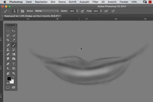This screenshot has height=102, width=153.
Task: Select the Clone Stamp tool
Action: [x=8, y=49]
